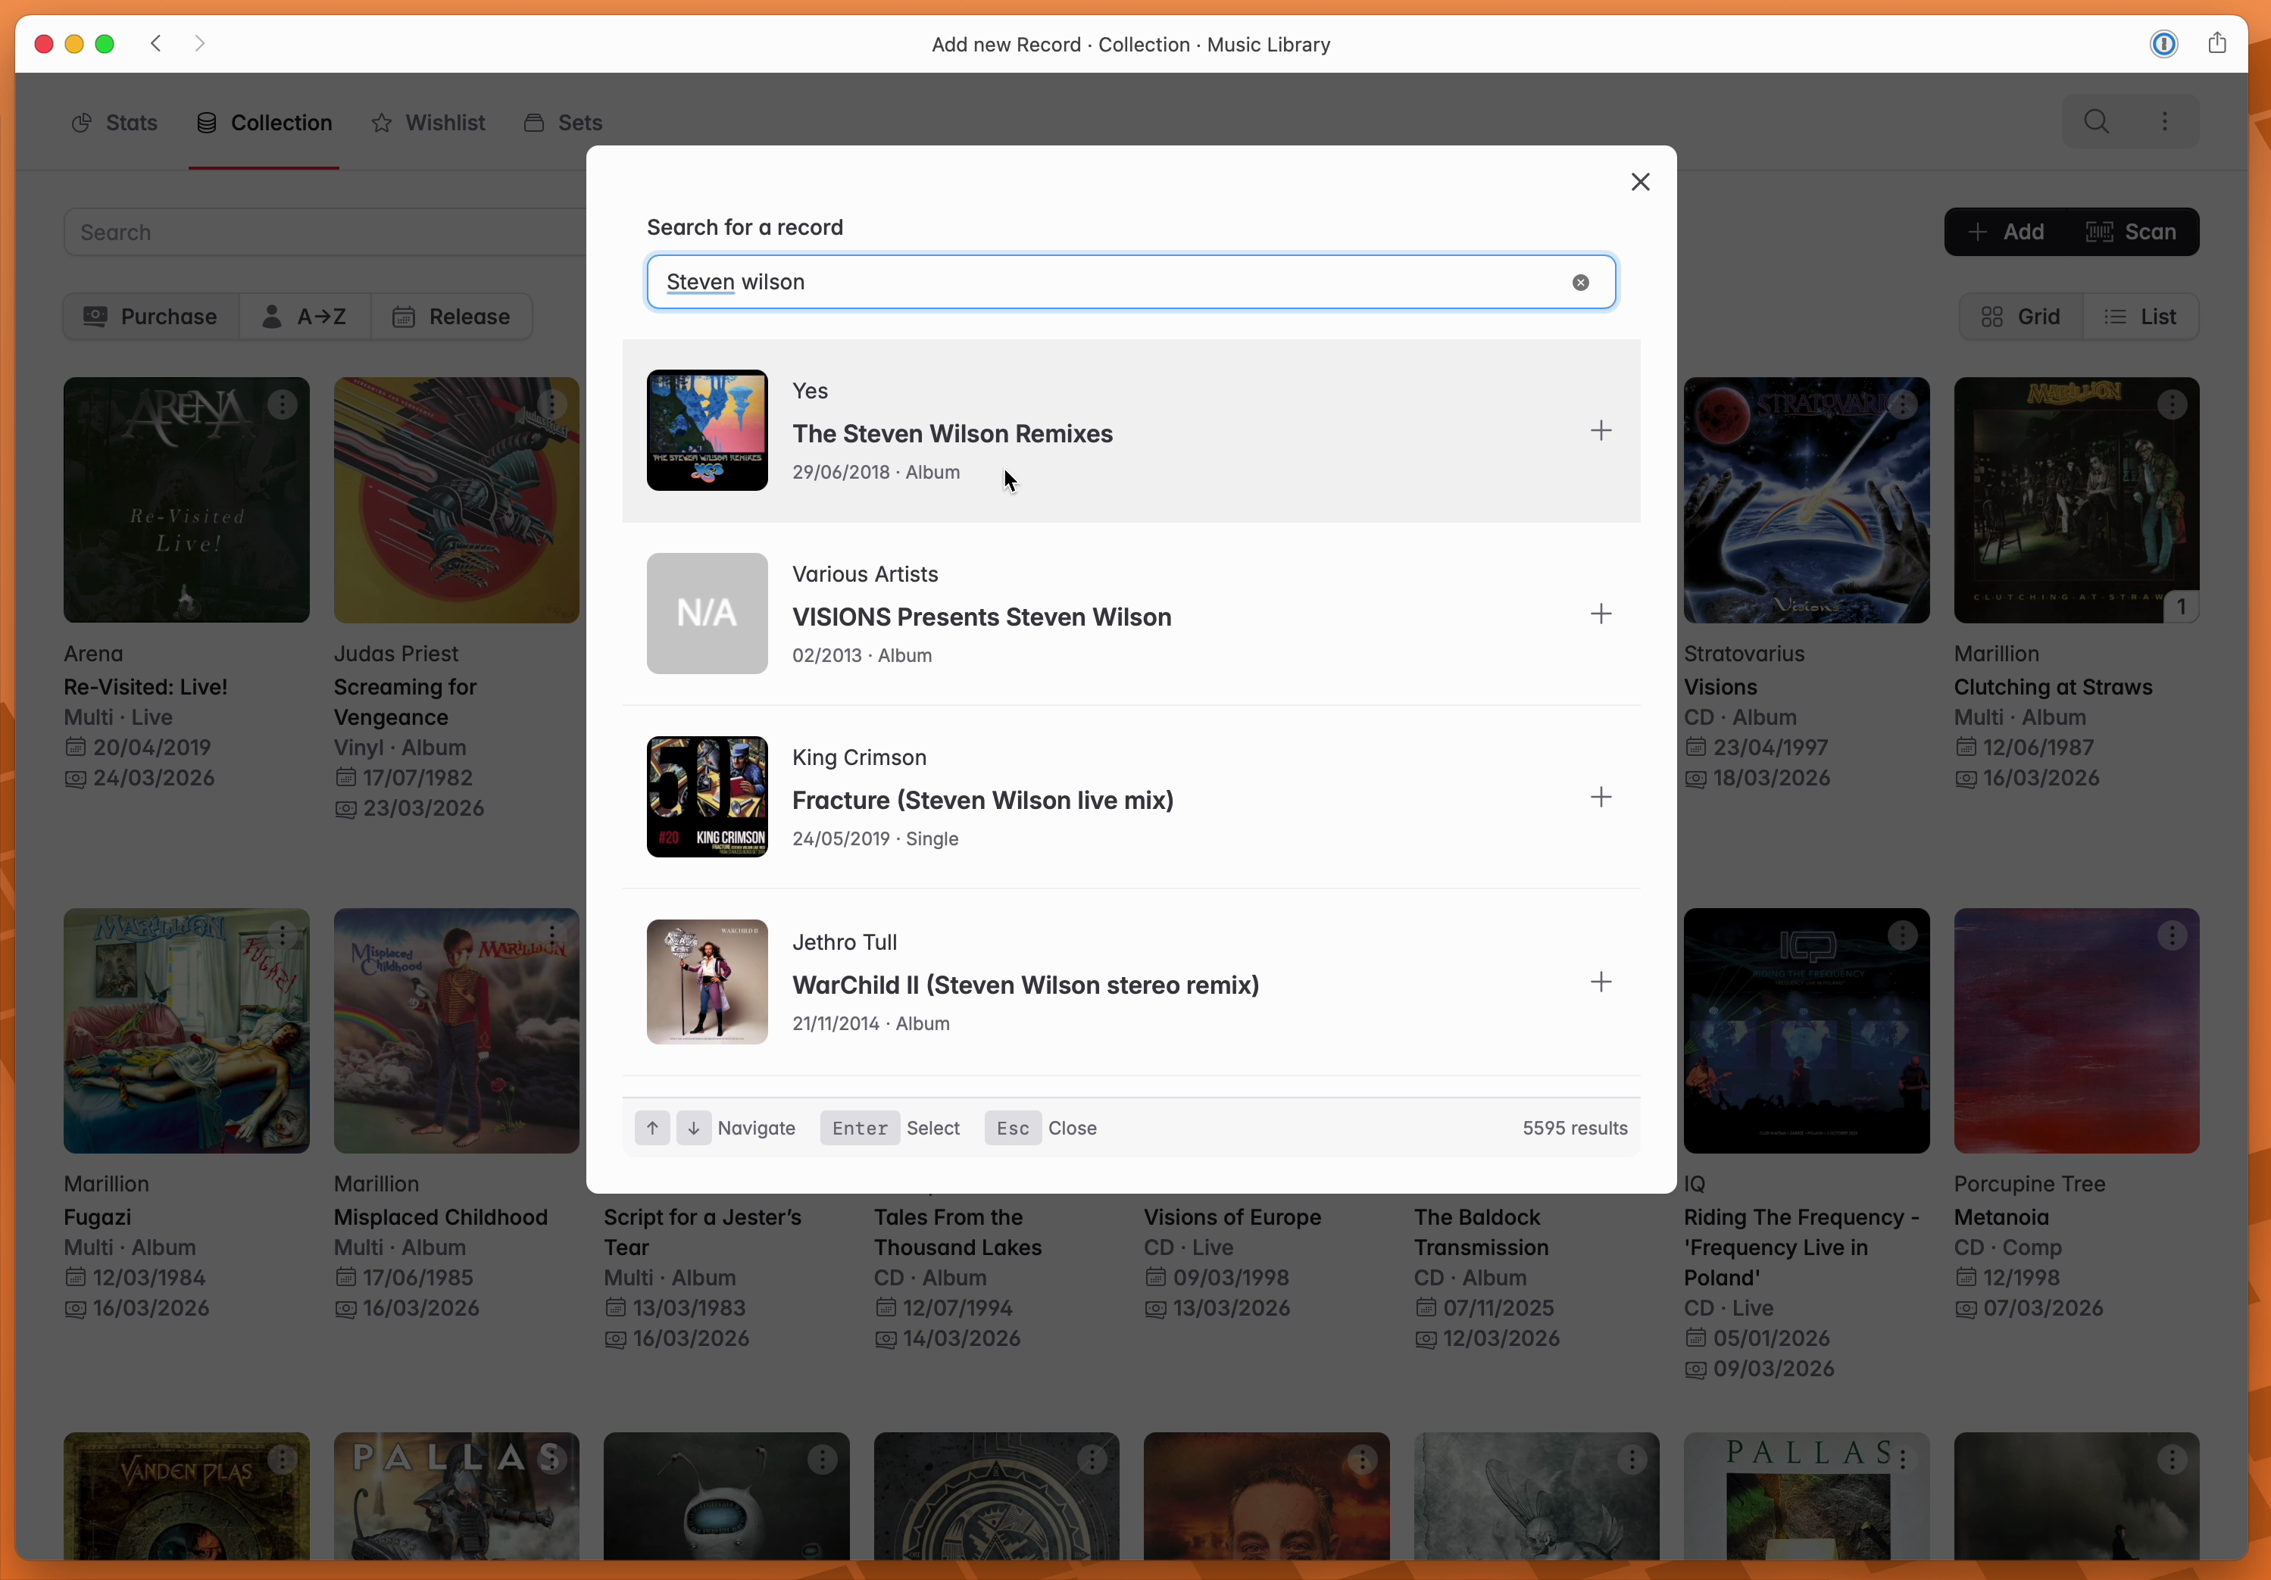Switch to List view
This screenshot has width=2271, height=1580.
click(x=2141, y=317)
